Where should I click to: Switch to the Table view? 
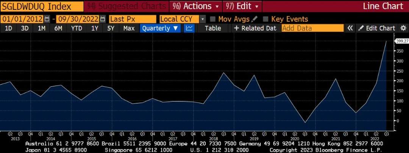pos(213,28)
